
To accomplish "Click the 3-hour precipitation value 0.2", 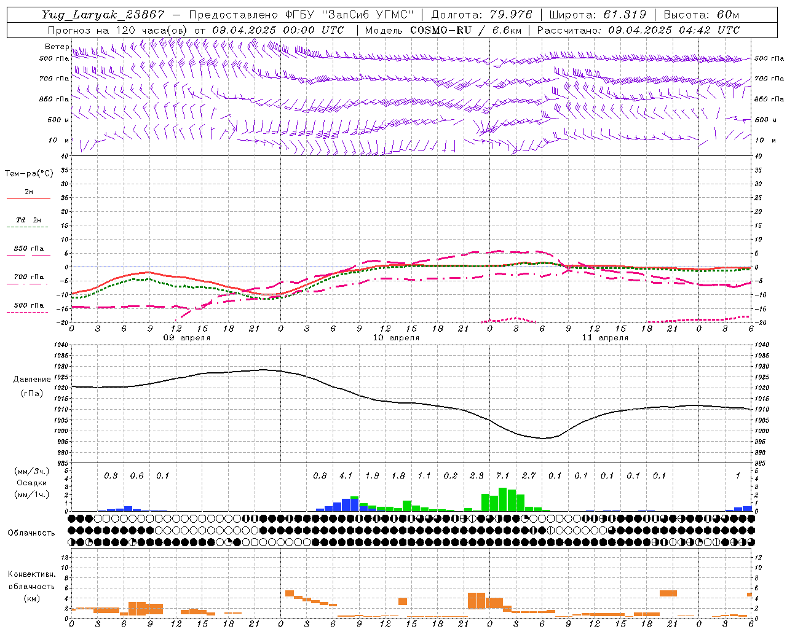I will point(451,475).
